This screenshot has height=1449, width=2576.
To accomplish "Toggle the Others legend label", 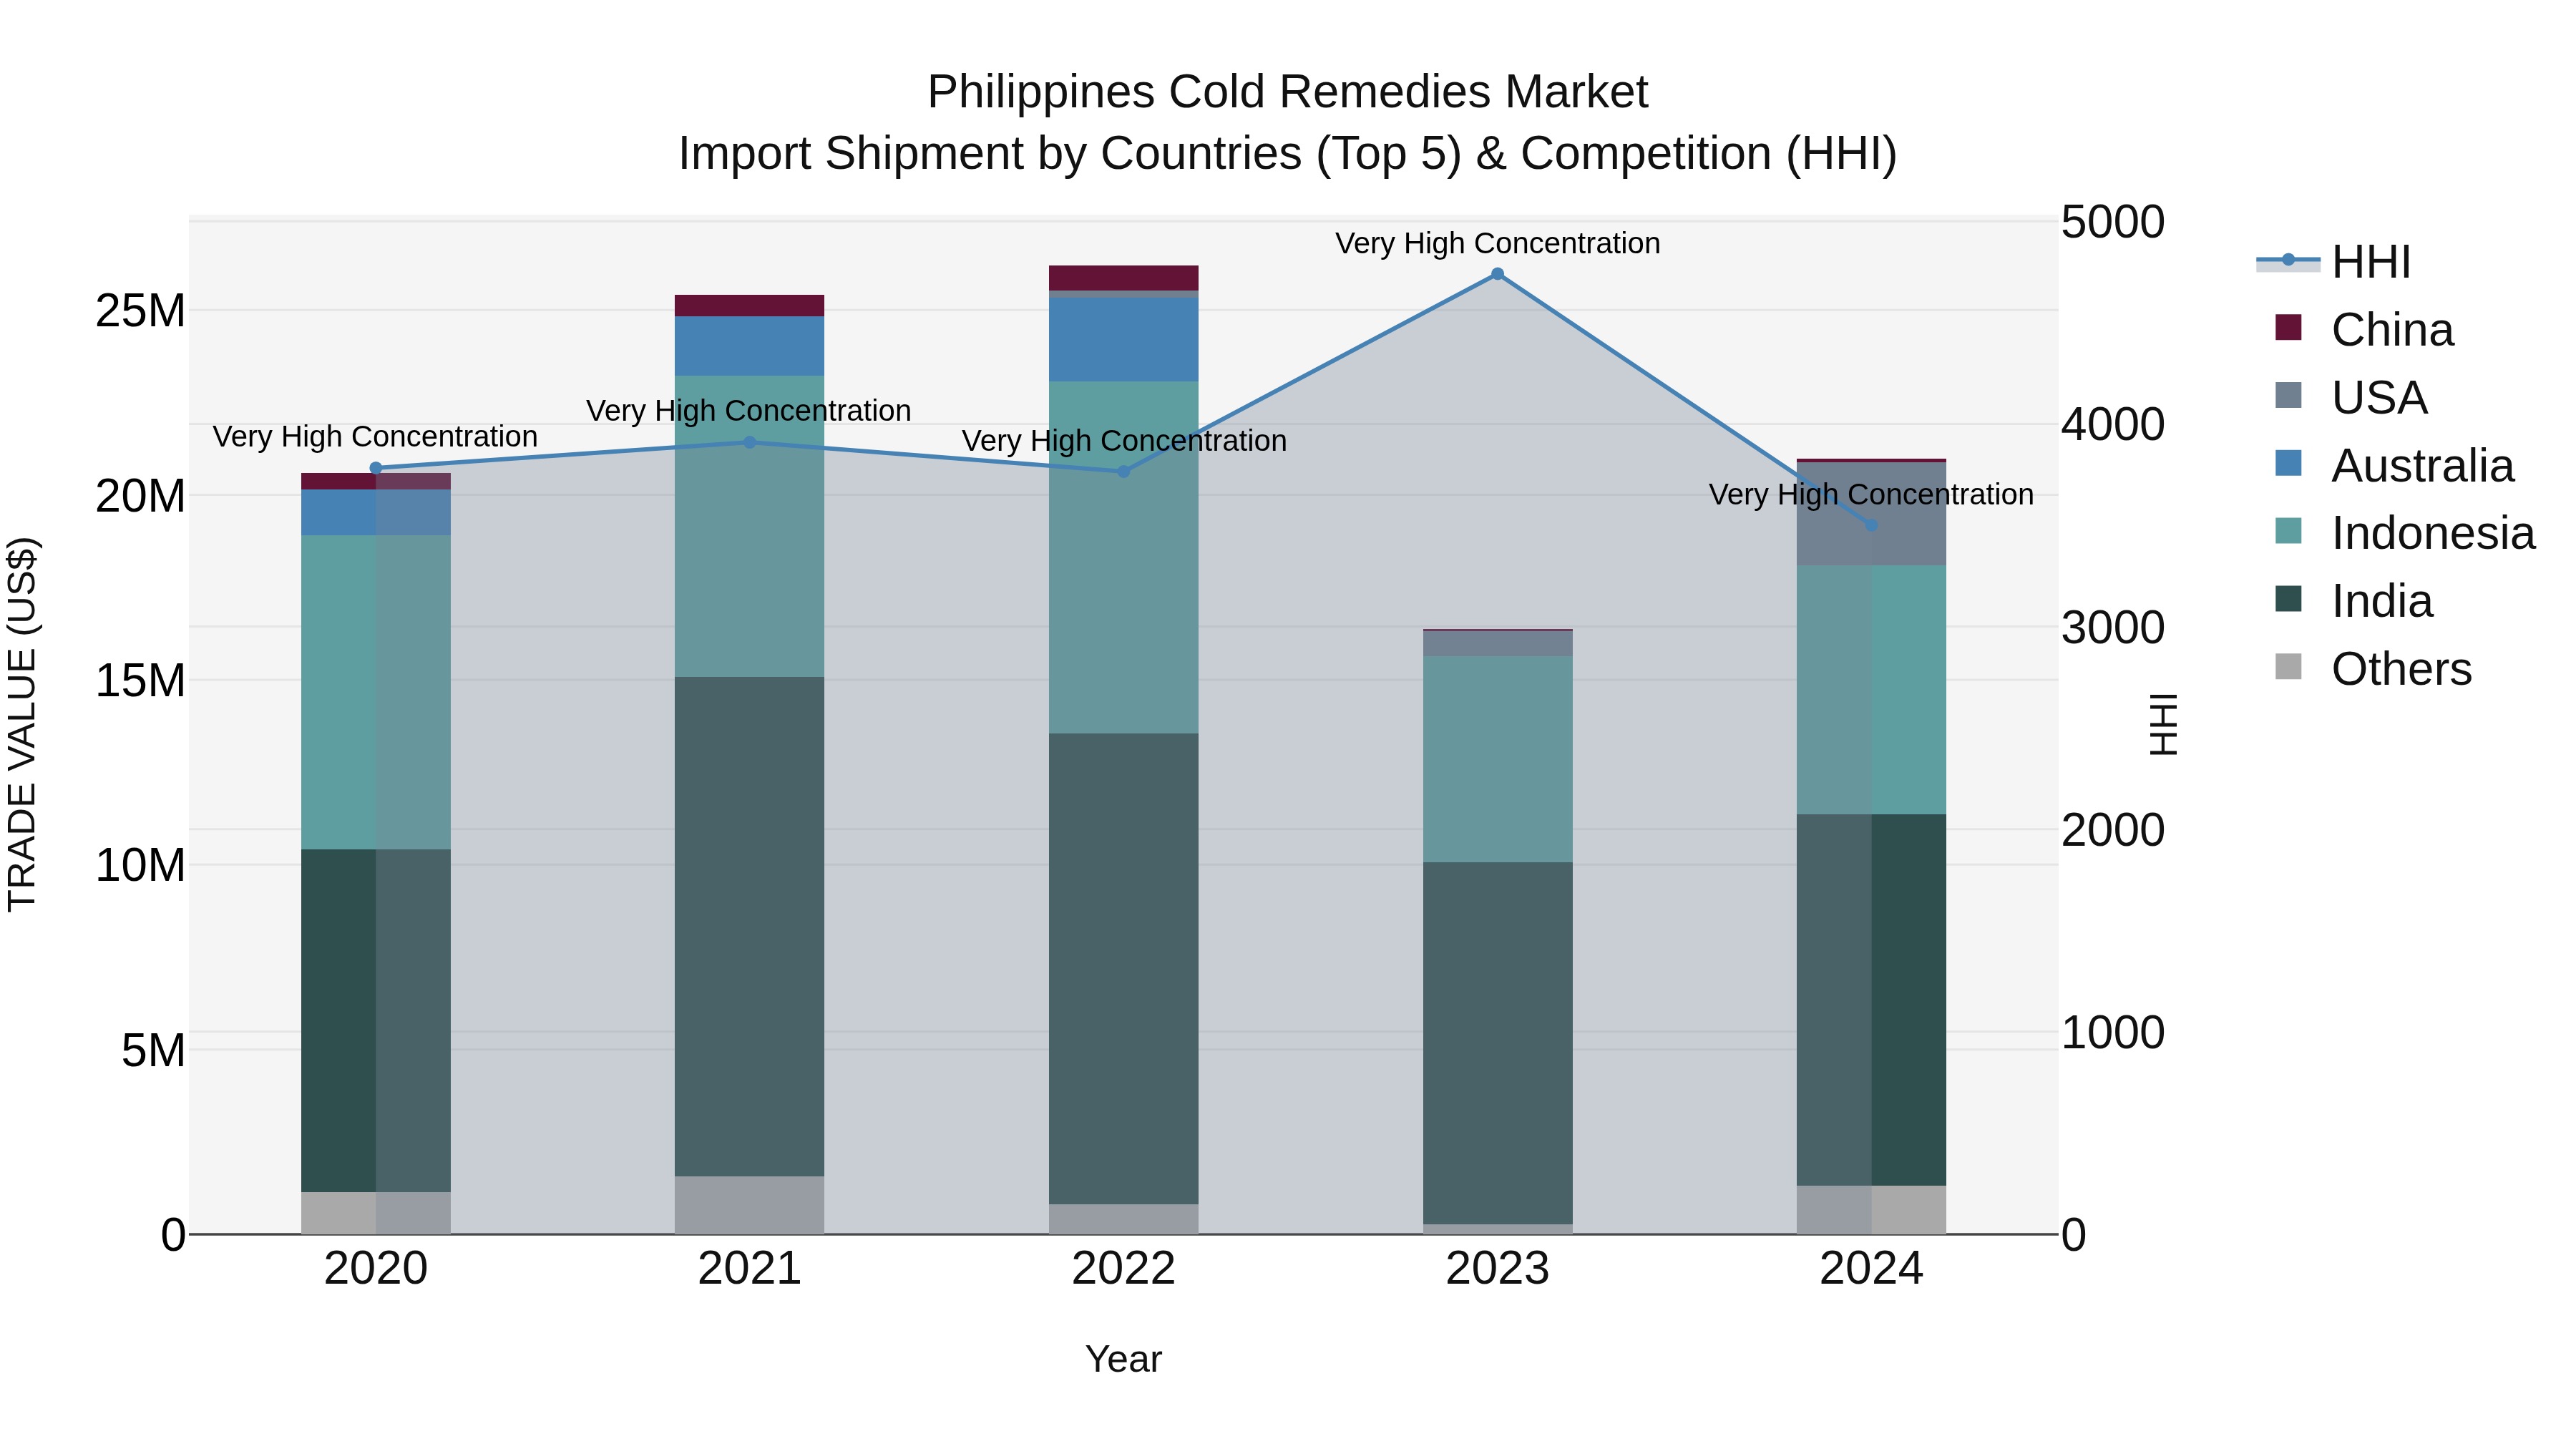I will click(x=2401, y=669).
